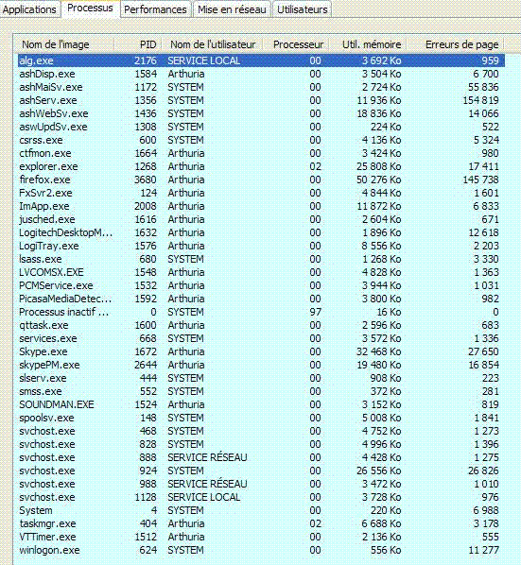Click the 97 processor value cell
The width and height of the screenshot is (521, 565).
[x=315, y=312]
